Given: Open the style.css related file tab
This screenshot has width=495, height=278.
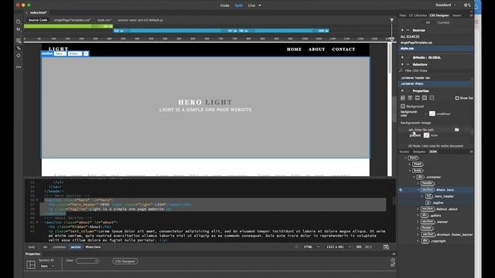Looking at the screenshot, I should (104, 20).
